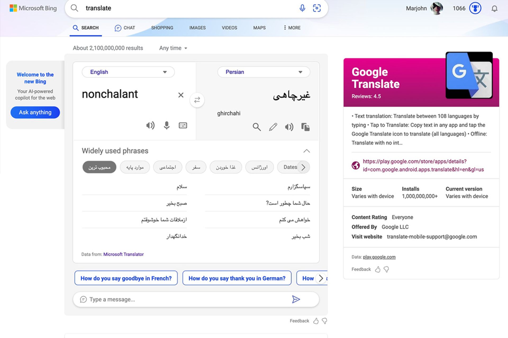Clear the nonchalant input text

pos(181,95)
